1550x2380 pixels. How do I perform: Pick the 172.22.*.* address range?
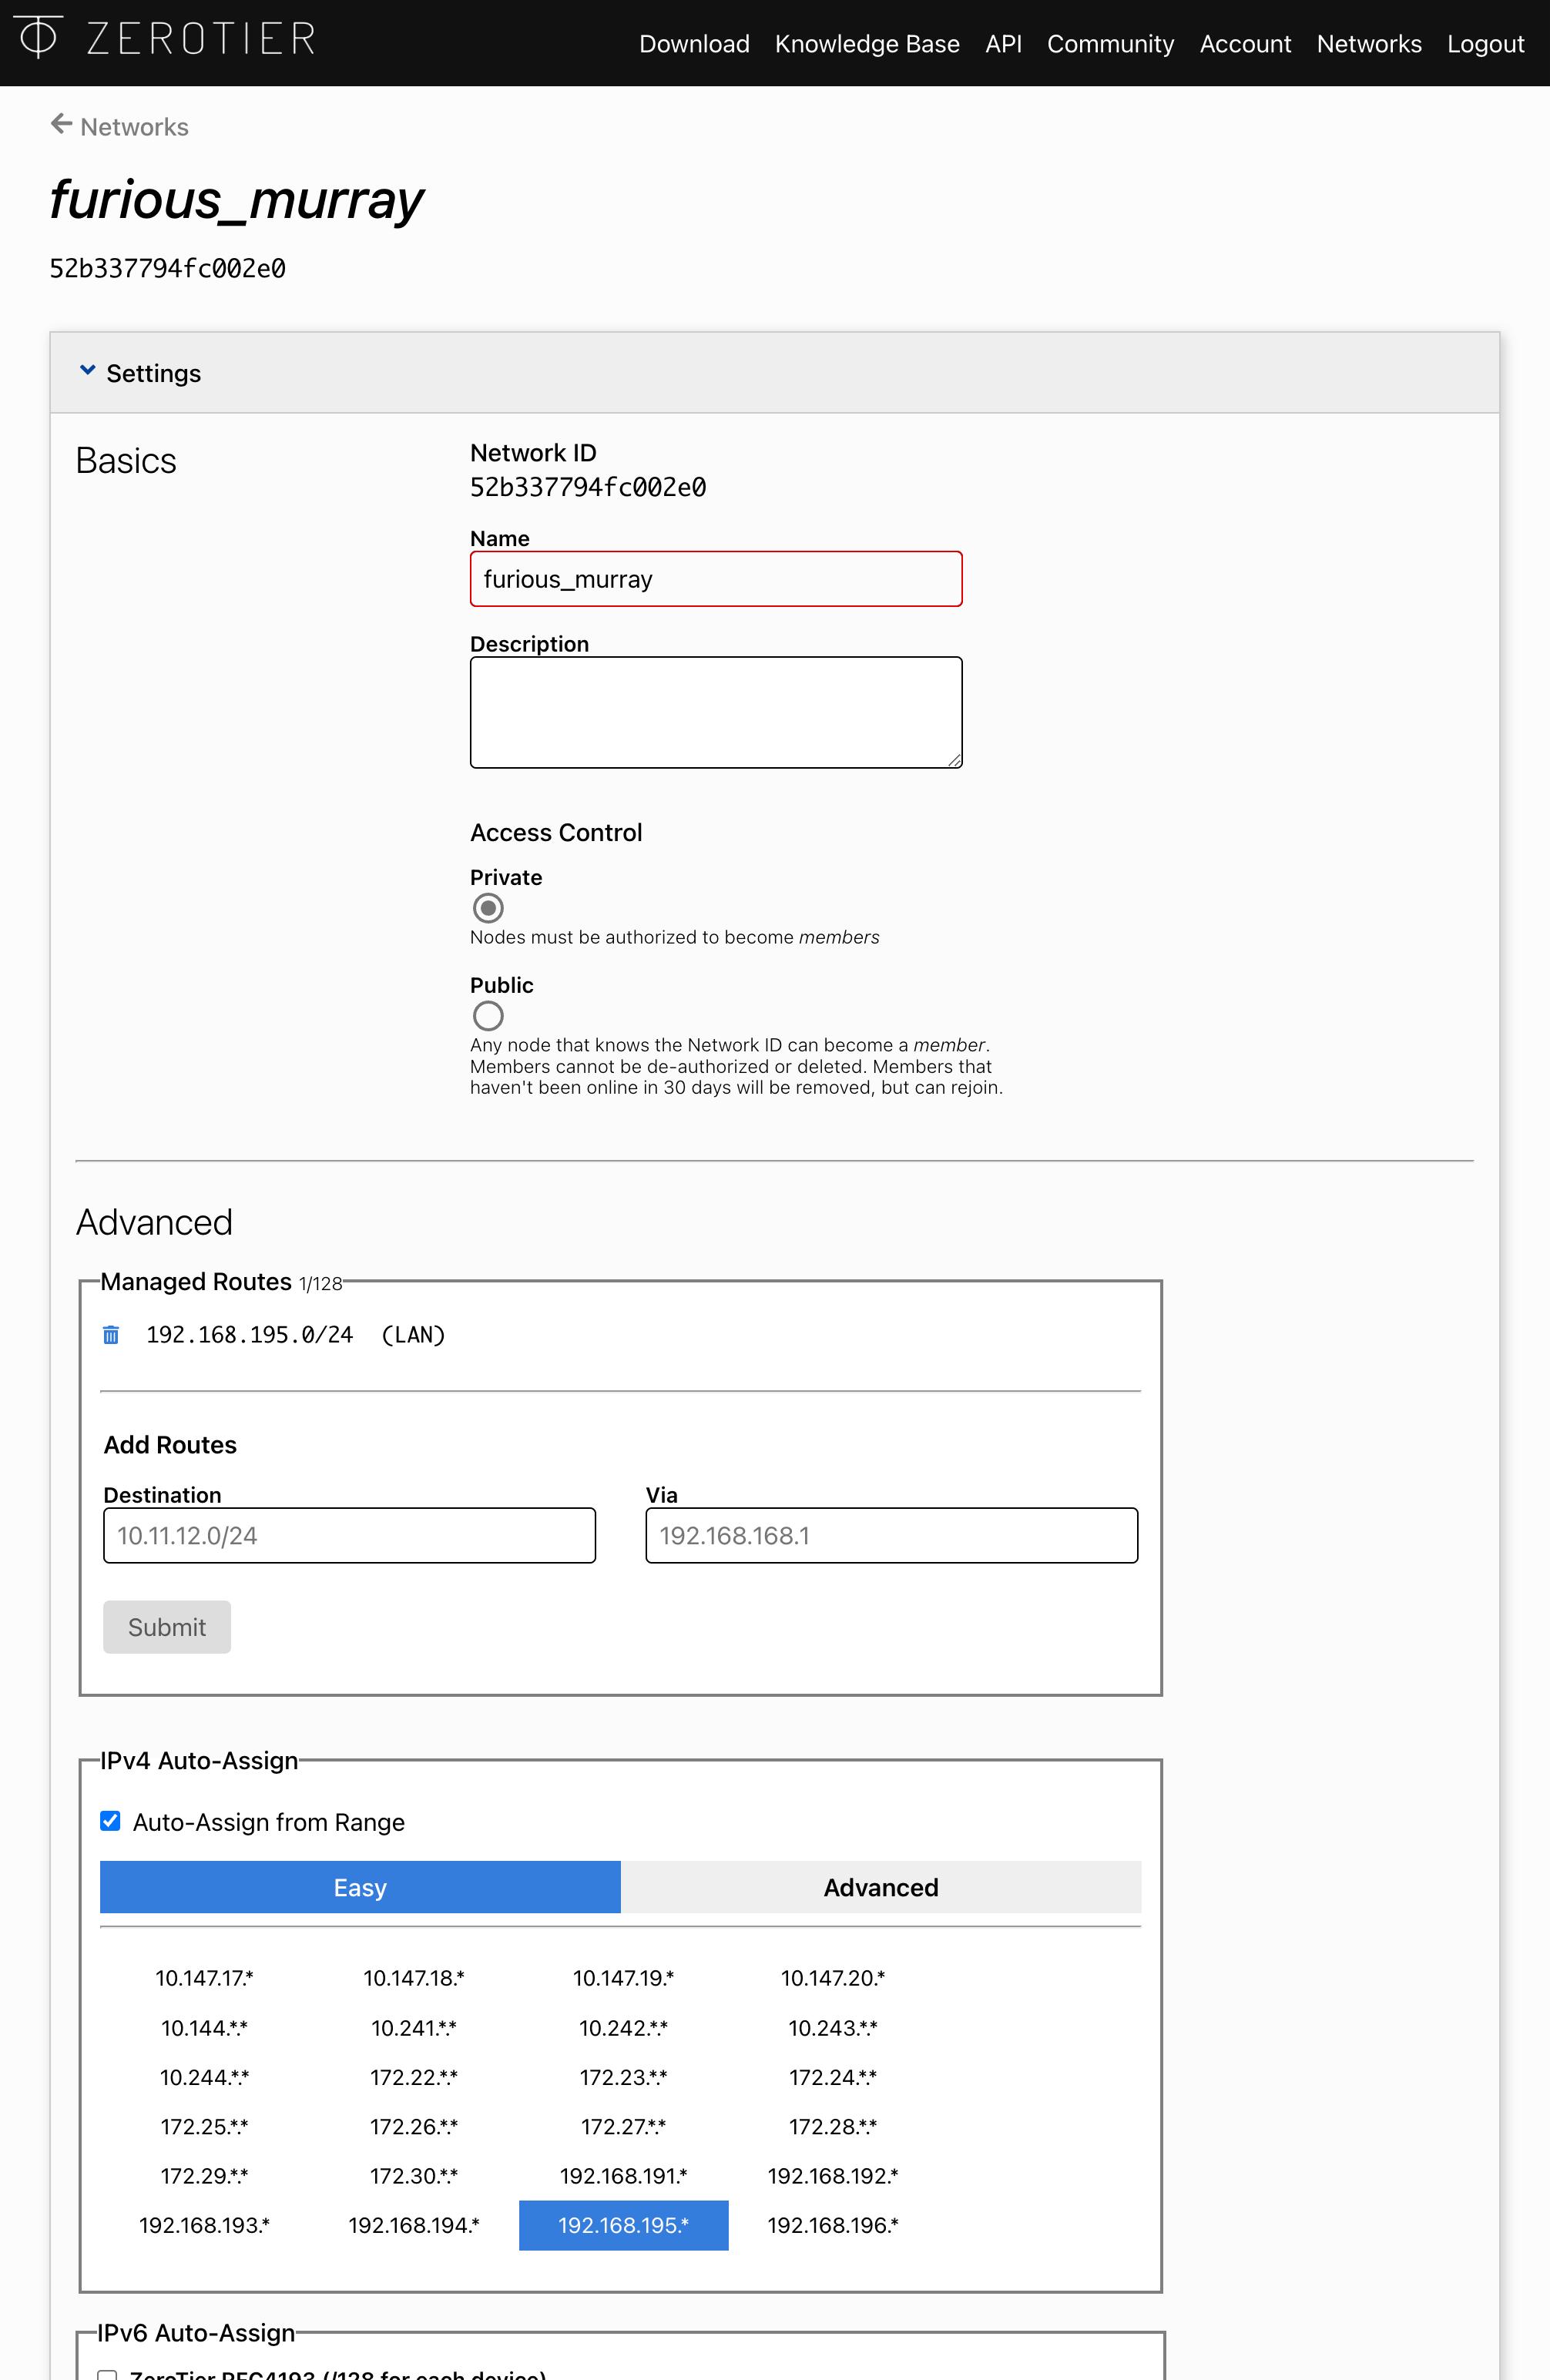(x=414, y=2077)
